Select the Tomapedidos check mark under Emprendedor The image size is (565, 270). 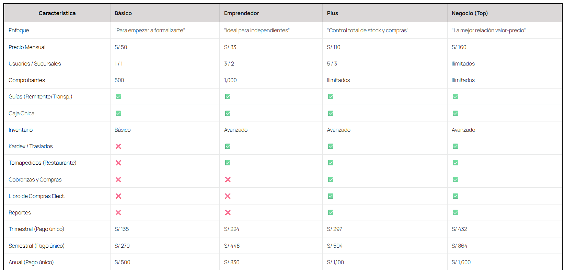(x=228, y=163)
